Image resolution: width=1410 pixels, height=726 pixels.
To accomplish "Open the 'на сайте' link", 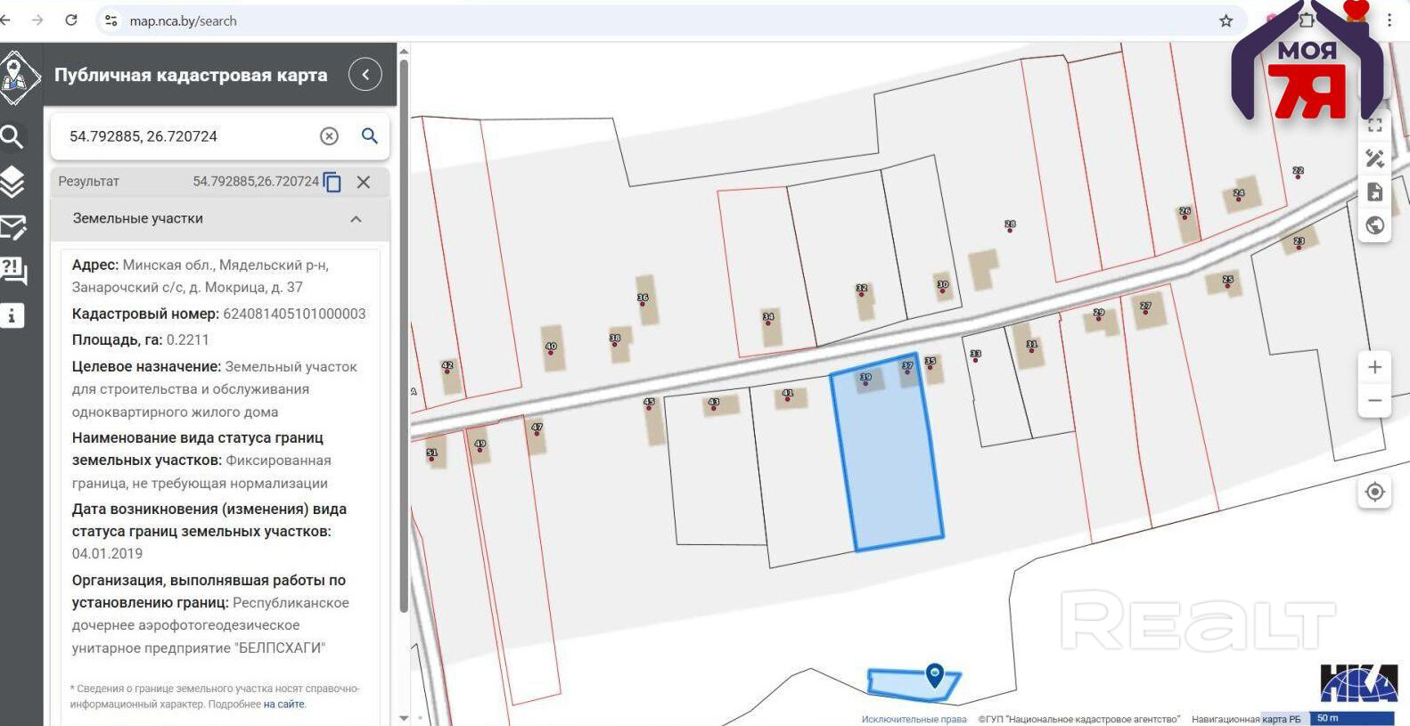I will pyautogui.click(x=284, y=704).
